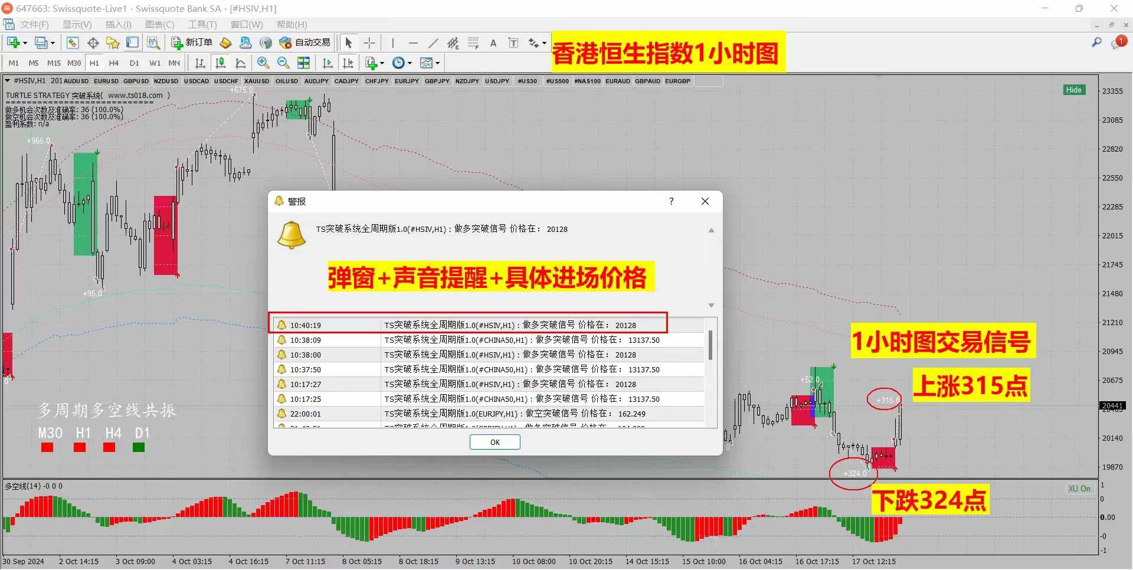Select the arrow cursor tool
Screen dimensions: 1133x570
[x=348, y=42]
